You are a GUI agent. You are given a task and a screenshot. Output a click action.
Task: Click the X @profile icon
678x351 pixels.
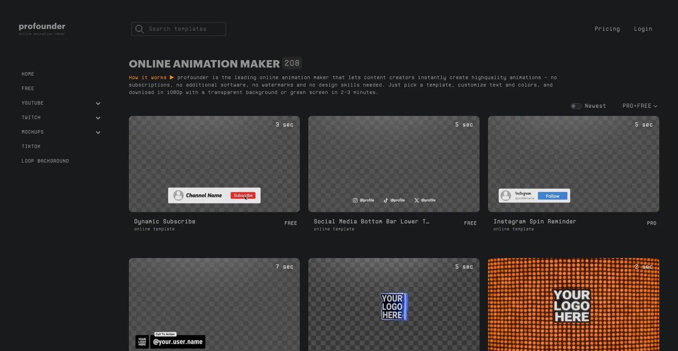[417, 200]
